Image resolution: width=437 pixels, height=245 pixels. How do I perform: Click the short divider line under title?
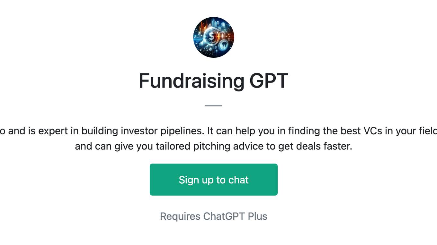(214, 106)
